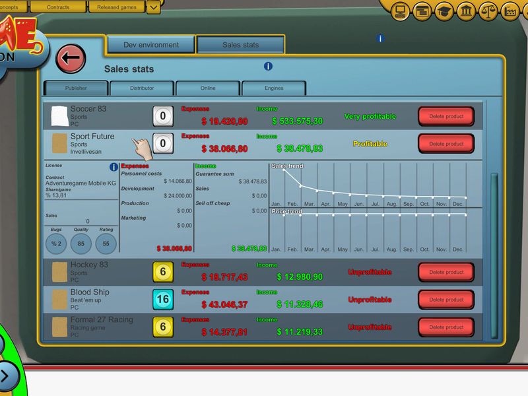Click the info icon beside Sales stats title
This screenshot has width=528, height=396.
coord(268,67)
